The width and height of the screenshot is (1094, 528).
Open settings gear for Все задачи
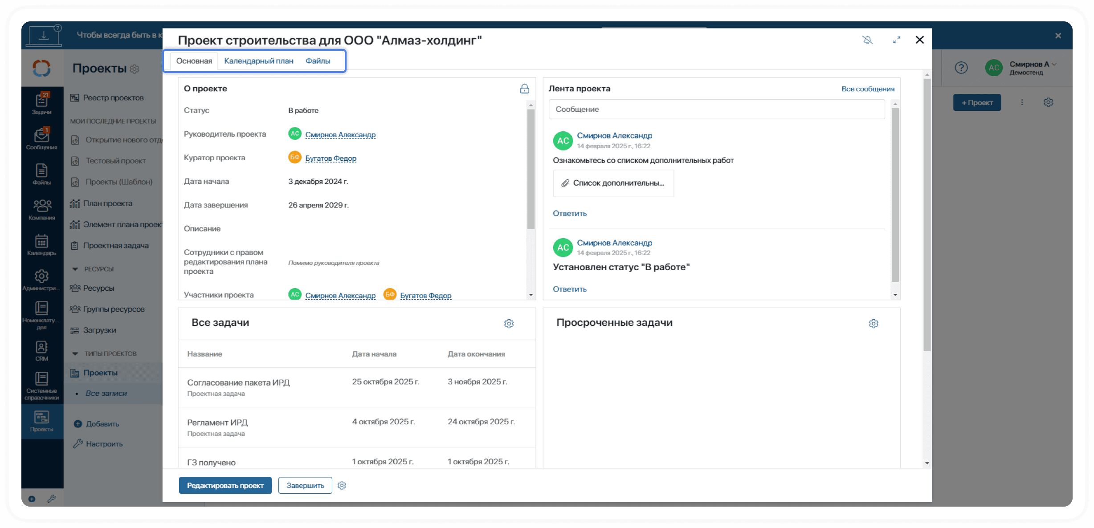[509, 324]
